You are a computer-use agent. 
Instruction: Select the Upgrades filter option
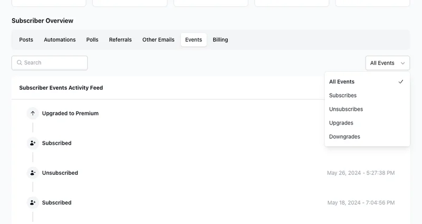pyautogui.click(x=341, y=123)
